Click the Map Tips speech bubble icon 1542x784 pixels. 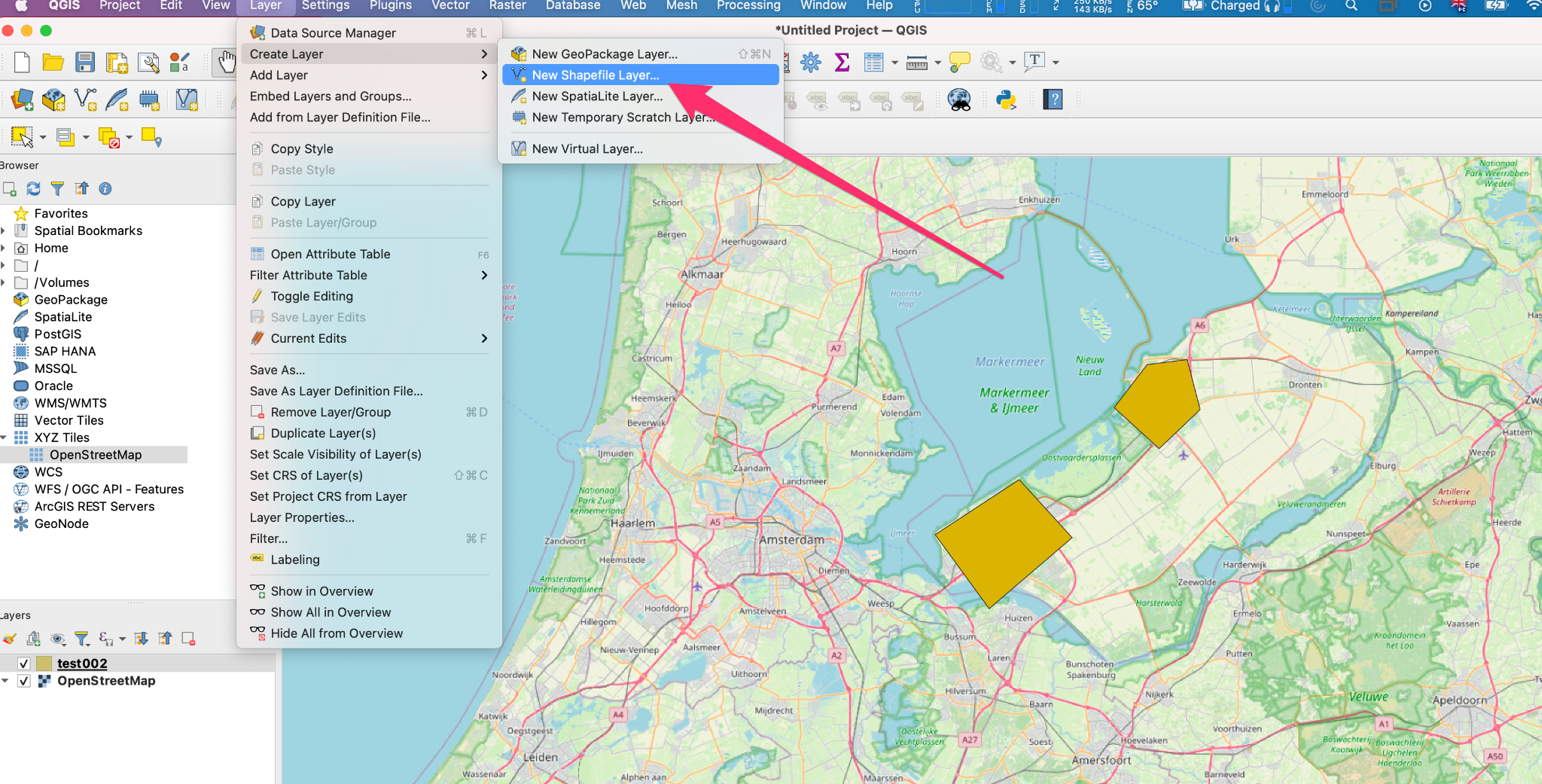coord(959,62)
